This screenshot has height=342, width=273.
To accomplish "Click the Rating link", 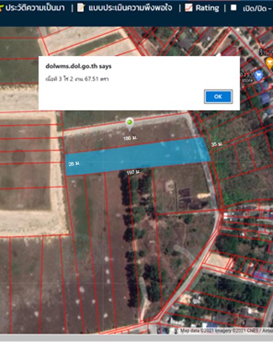I will [x=207, y=8].
